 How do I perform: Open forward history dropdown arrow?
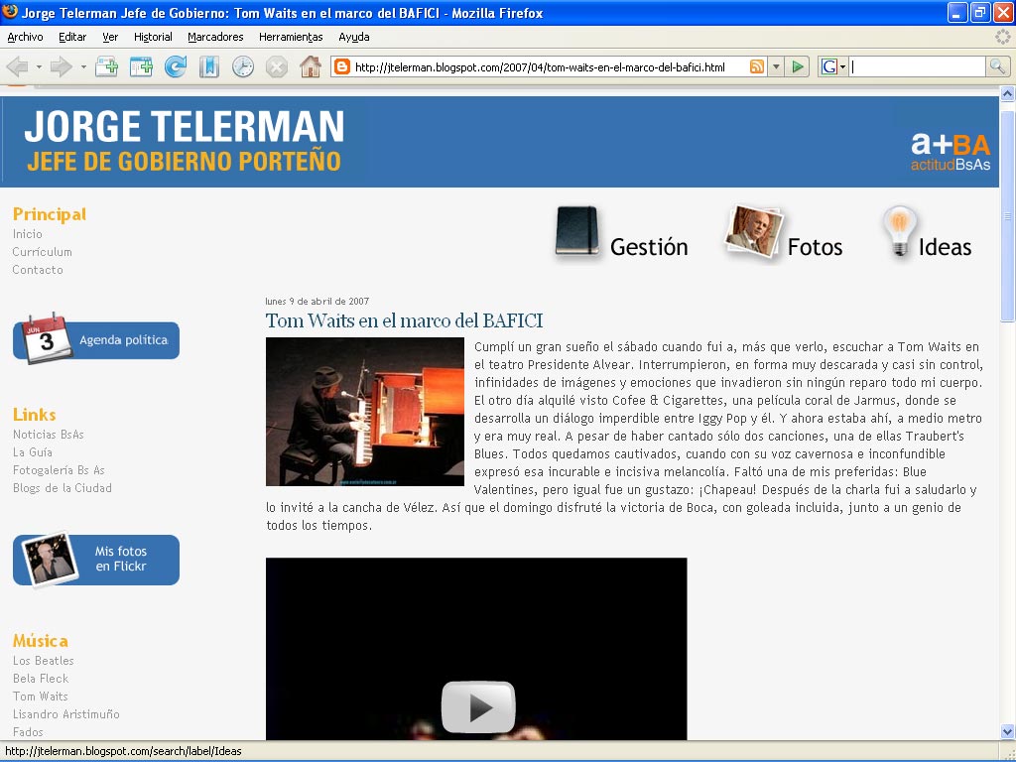[x=83, y=66]
